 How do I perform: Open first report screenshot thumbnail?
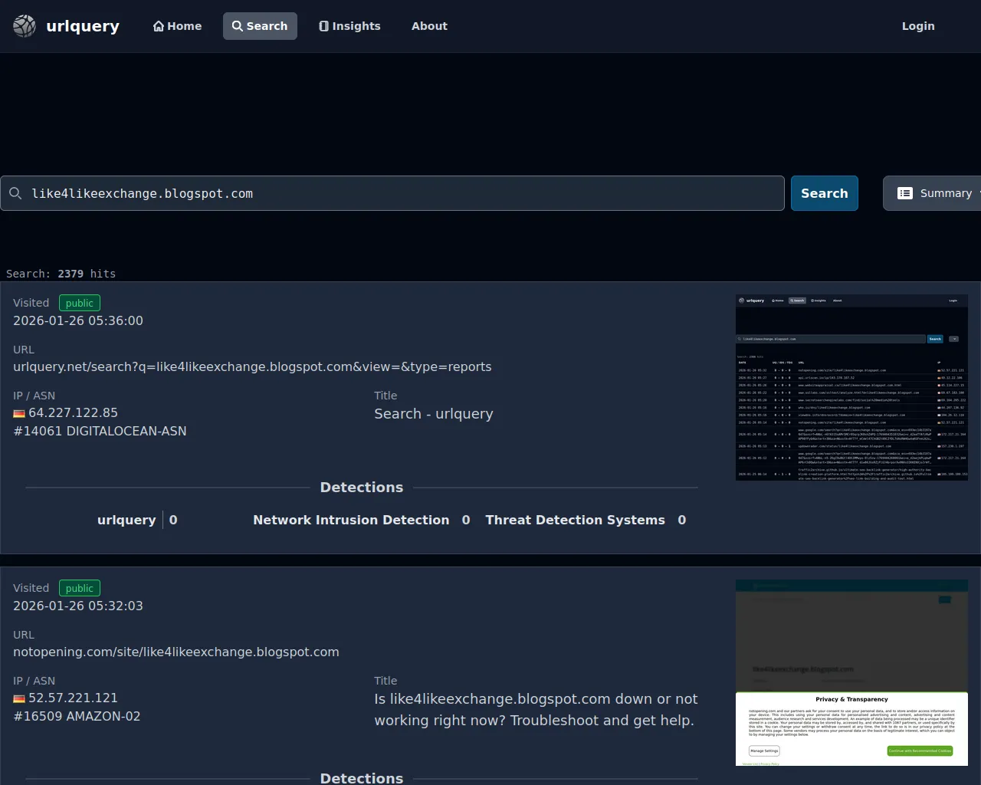(x=851, y=387)
